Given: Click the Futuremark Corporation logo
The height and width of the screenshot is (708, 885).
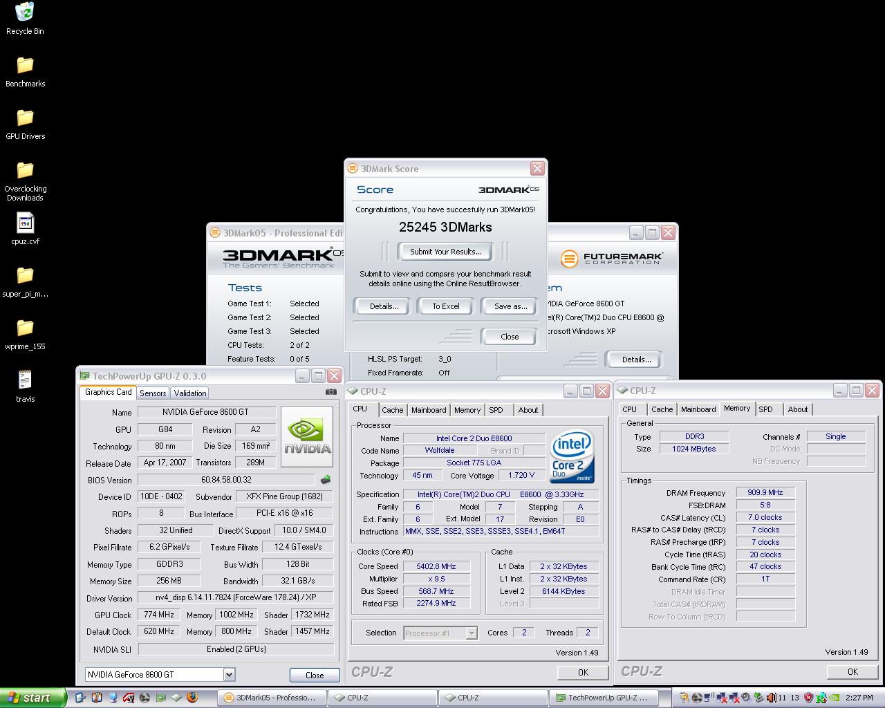Looking at the screenshot, I should 611,259.
